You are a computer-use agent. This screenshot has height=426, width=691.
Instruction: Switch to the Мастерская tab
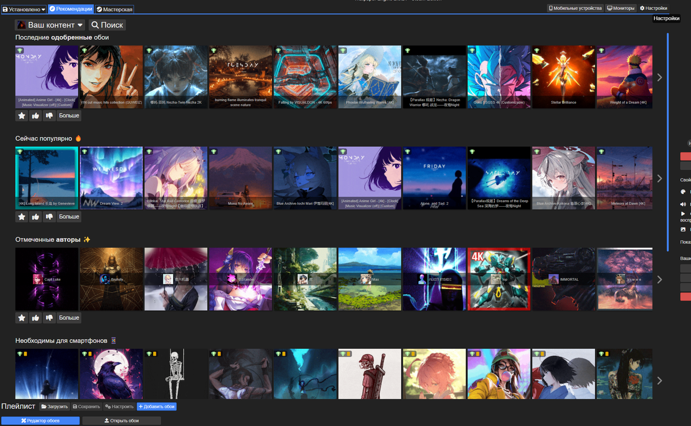115,9
